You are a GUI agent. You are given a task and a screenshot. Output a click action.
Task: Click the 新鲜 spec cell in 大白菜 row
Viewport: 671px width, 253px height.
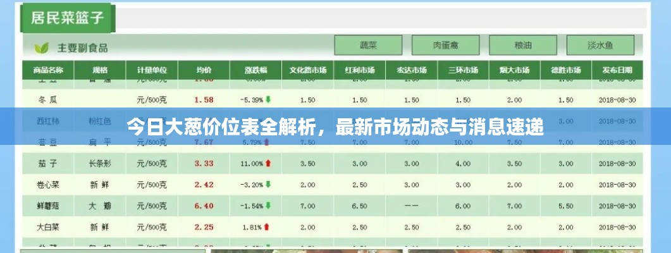click(x=100, y=227)
